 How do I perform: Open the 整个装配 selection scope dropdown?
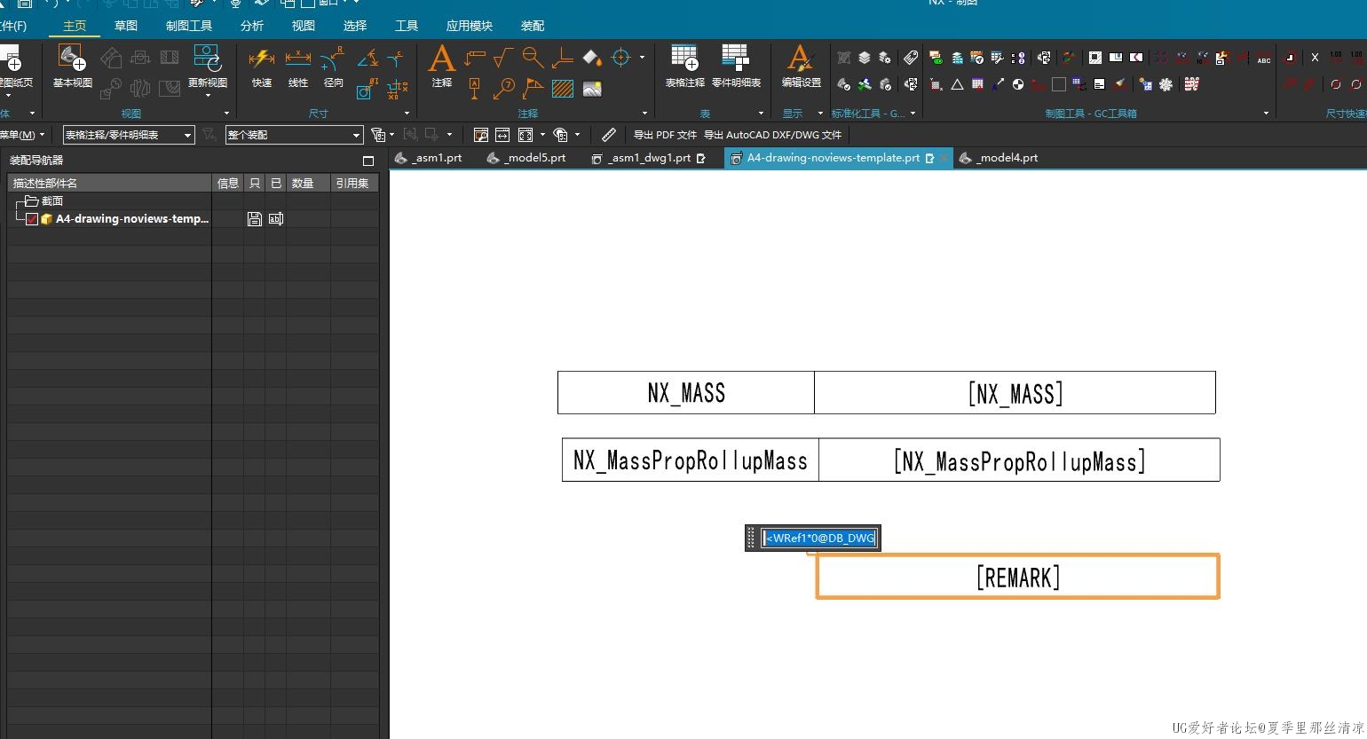(294, 135)
